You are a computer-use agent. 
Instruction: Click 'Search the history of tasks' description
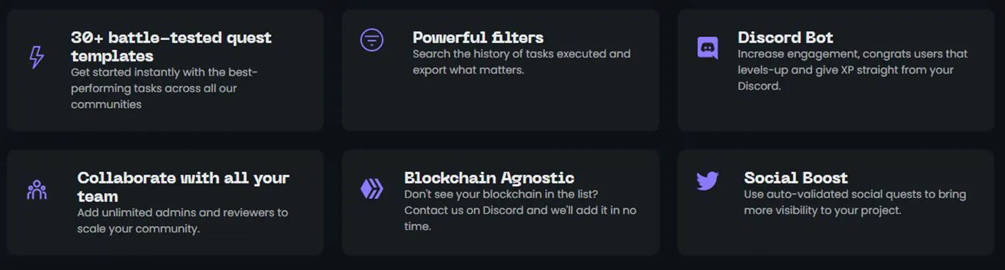pos(521,54)
